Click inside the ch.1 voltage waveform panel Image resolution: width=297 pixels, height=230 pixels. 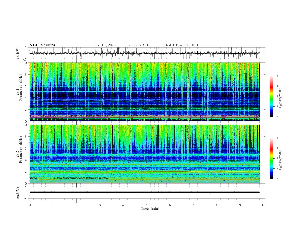pos(147,53)
